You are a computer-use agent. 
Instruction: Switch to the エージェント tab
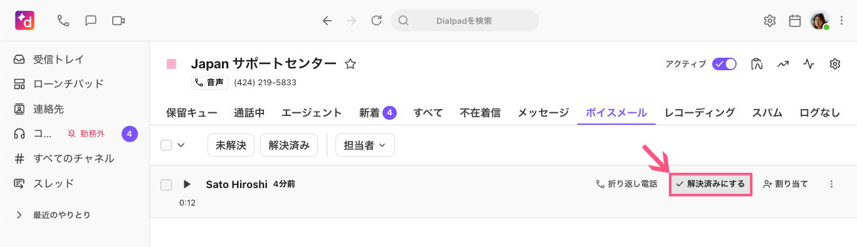click(x=312, y=113)
